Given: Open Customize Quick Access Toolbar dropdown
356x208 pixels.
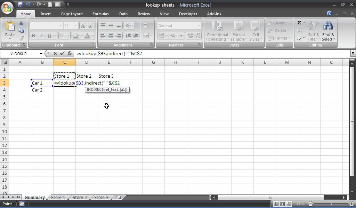Looking at the screenshot, I should coord(68,5).
